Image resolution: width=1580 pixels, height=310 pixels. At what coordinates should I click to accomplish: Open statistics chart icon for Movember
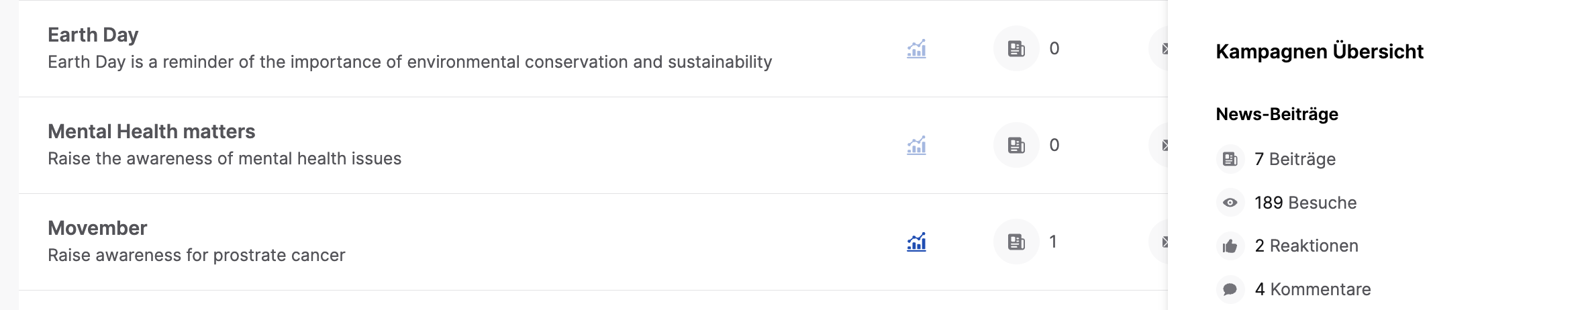[916, 242]
